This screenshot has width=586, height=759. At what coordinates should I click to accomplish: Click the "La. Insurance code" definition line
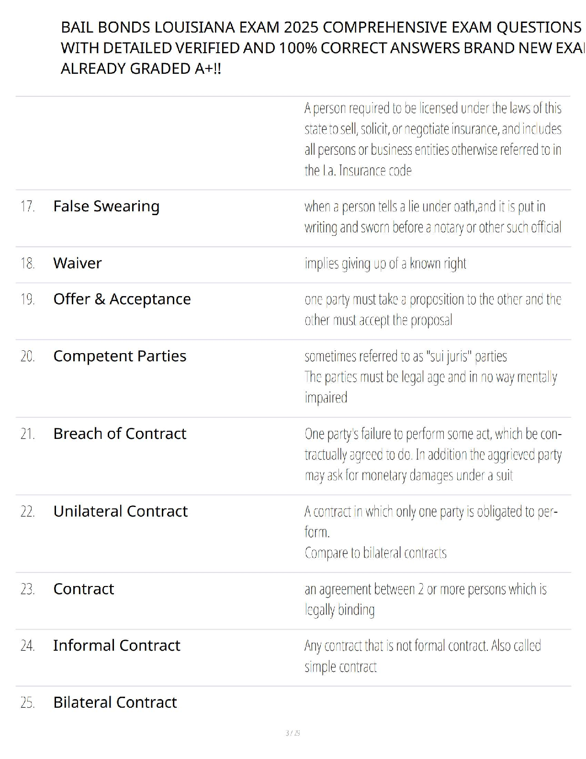coord(358,171)
